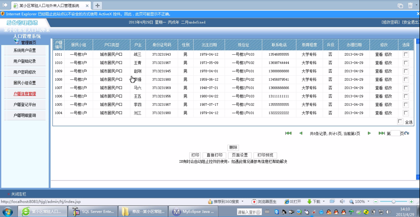Click 浏览器医生 in status bar
The image size is (420, 217).
(264, 201)
